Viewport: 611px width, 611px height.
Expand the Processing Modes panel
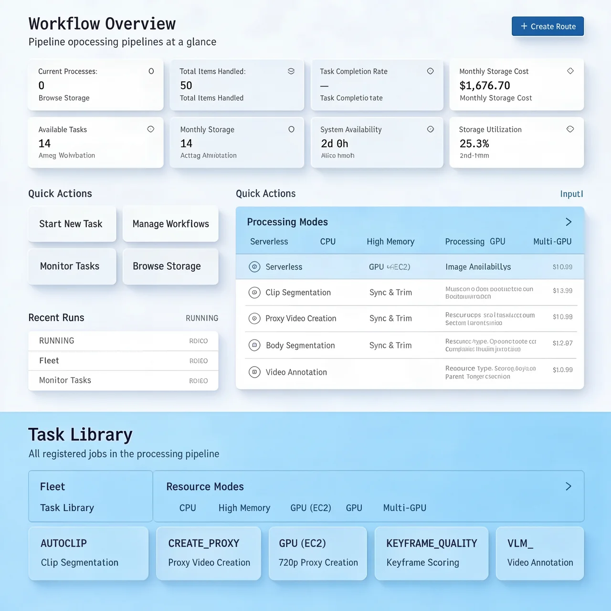[568, 221]
